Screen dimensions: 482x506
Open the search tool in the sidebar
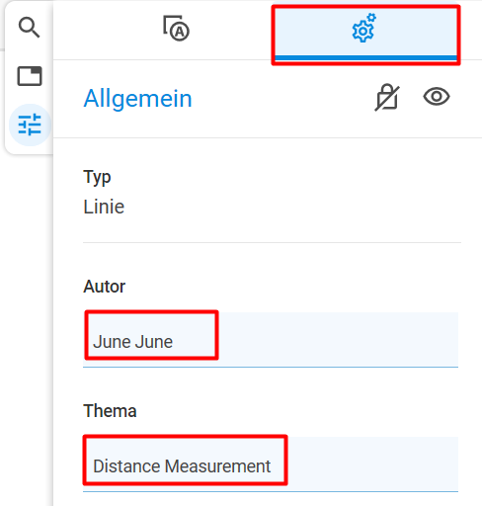(30, 28)
